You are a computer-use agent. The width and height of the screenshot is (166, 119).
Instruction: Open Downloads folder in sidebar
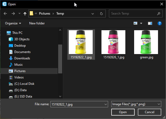[x=22, y=58]
